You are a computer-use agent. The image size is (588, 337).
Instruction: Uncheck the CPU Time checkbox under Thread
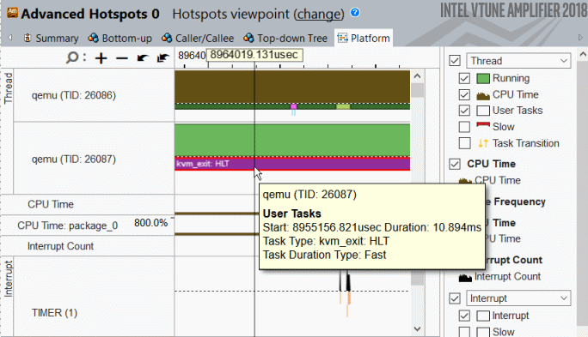point(464,94)
